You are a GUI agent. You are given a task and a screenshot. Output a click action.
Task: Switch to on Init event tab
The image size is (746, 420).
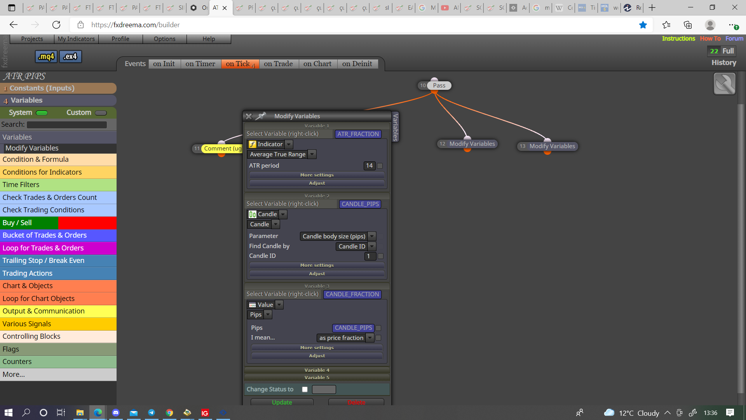(164, 64)
